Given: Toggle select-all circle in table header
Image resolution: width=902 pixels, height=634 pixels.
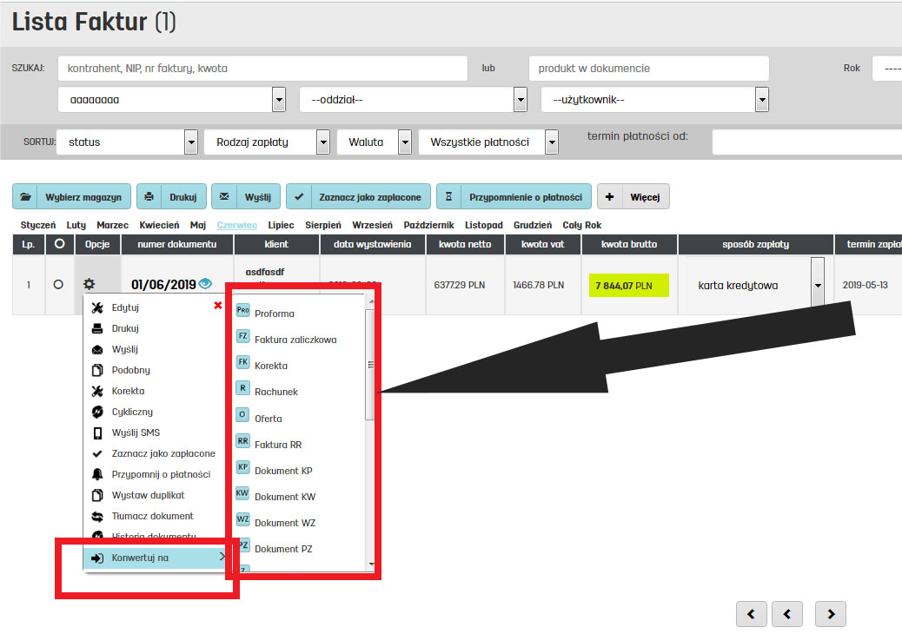Looking at the screenshot, I should [x=58, y=244].
